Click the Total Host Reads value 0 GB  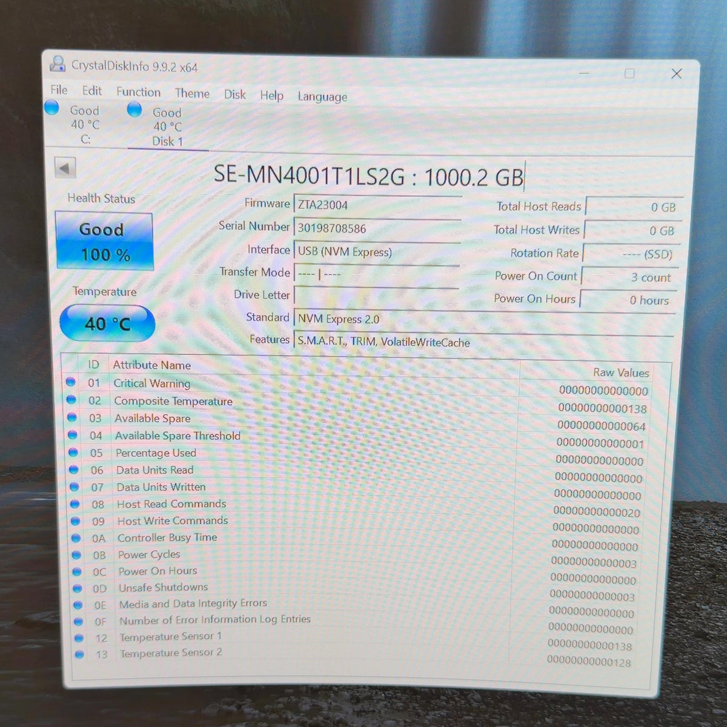coord(634,207)
